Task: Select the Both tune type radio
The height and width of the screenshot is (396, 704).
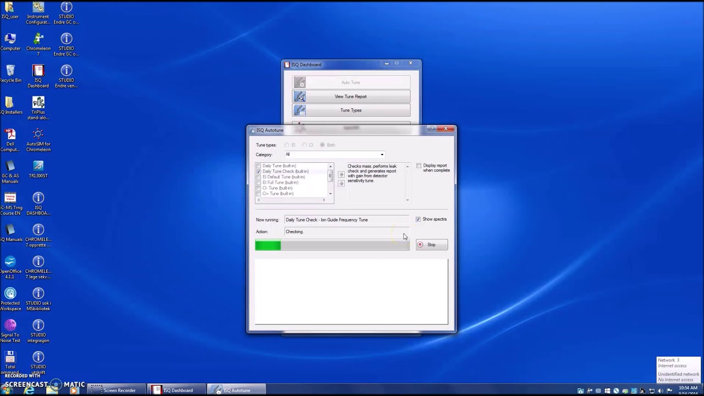Action: coord(322,145)
